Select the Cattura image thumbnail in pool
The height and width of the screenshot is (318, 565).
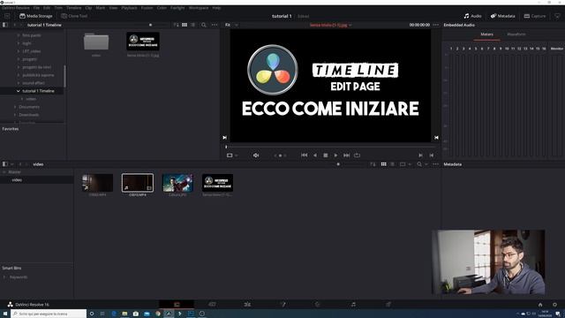[x=177, y=183]
